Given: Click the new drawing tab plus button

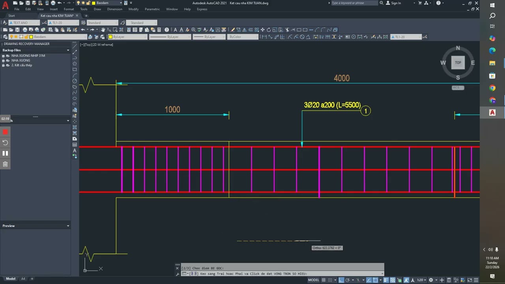Looking at the screenshot, I should coord(86,16).
